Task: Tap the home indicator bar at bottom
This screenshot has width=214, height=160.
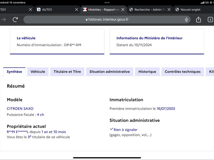Action: (x=107, y=158)
